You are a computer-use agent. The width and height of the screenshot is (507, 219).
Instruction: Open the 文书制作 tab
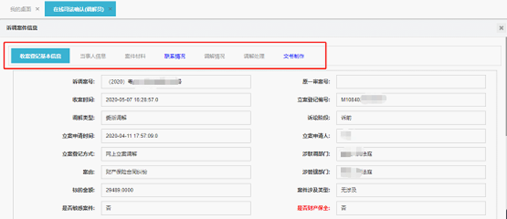293,56
